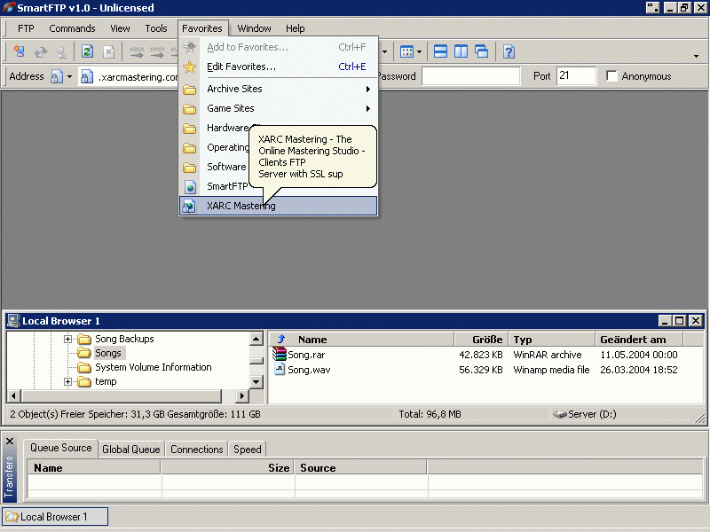Click the cascade windows toolbar icon

click(x=481, y=51)
